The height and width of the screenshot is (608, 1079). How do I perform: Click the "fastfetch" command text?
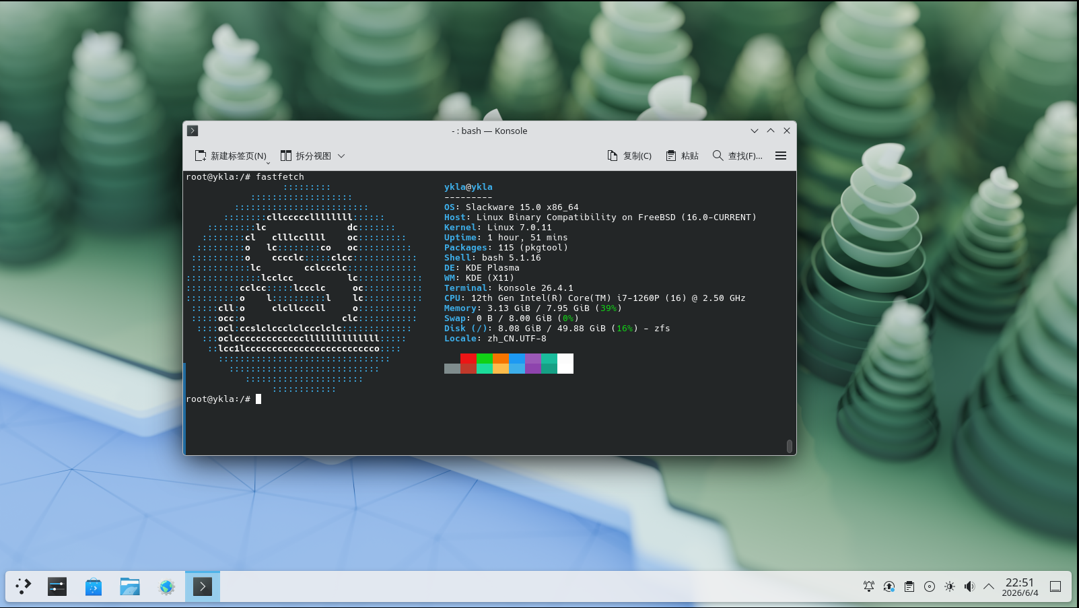[280, 177]
